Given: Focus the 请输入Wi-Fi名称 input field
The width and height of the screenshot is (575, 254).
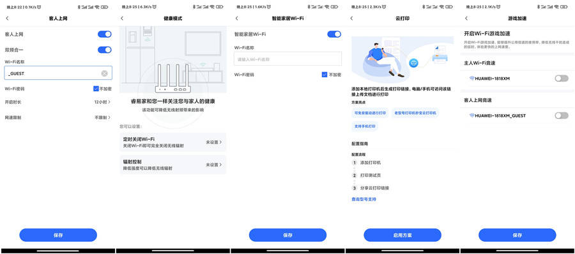Looking at the screenshot, I should point(287,59).
